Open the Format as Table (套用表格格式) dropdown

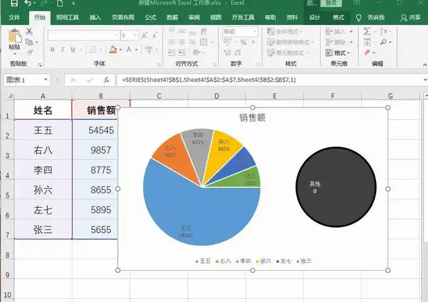290,42
